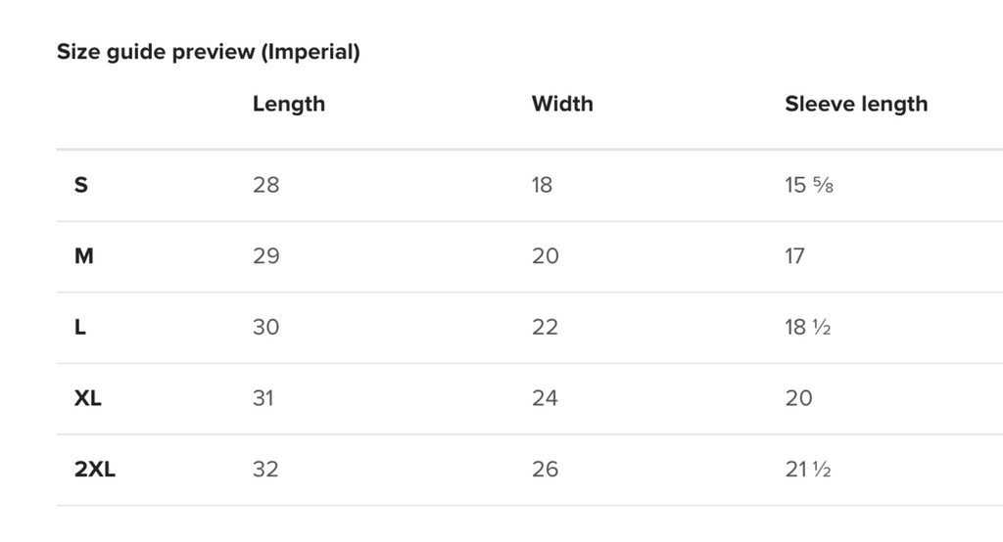This screenshot has height=542, width=1003.
Task: Select the sleeve length 21 ½ value
Action: [808, 470]
